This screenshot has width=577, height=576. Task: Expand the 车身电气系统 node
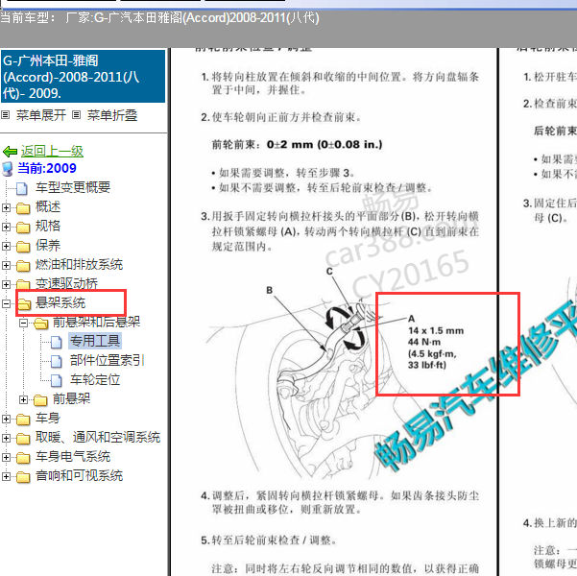[6, 457]
